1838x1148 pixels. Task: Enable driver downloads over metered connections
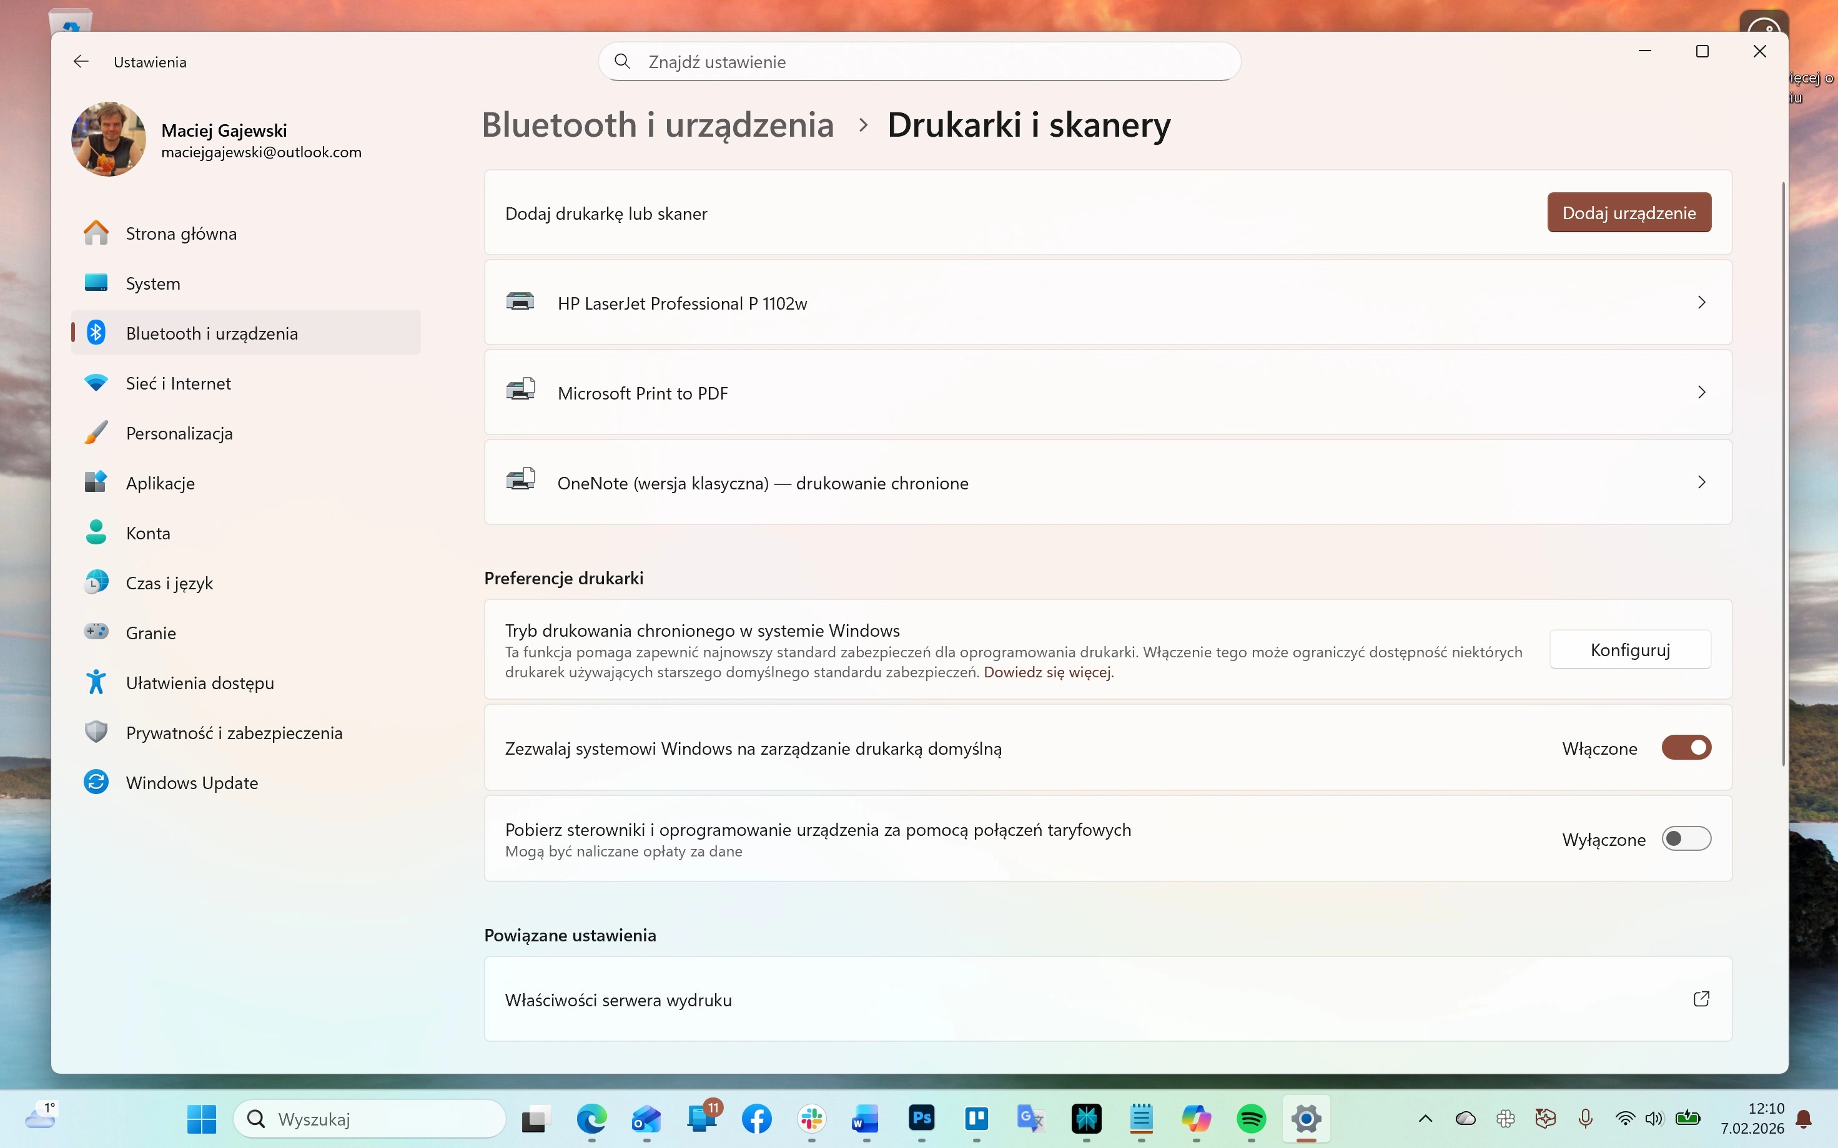tap(1686, 839)
